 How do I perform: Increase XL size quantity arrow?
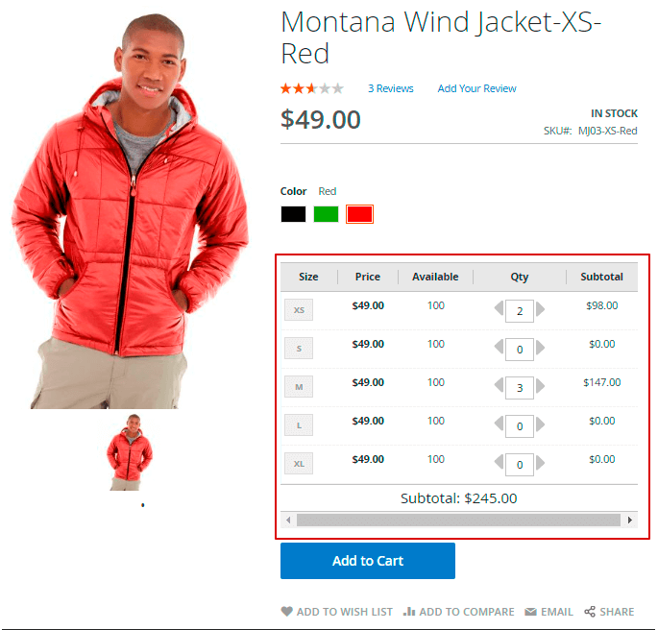[541, 463]
